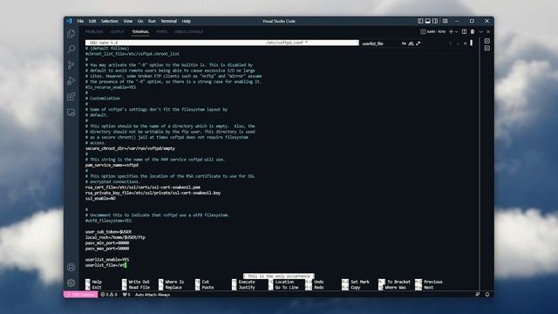Close the terminal panel
This screenshot has height=314, width=558.
(488, 31)
